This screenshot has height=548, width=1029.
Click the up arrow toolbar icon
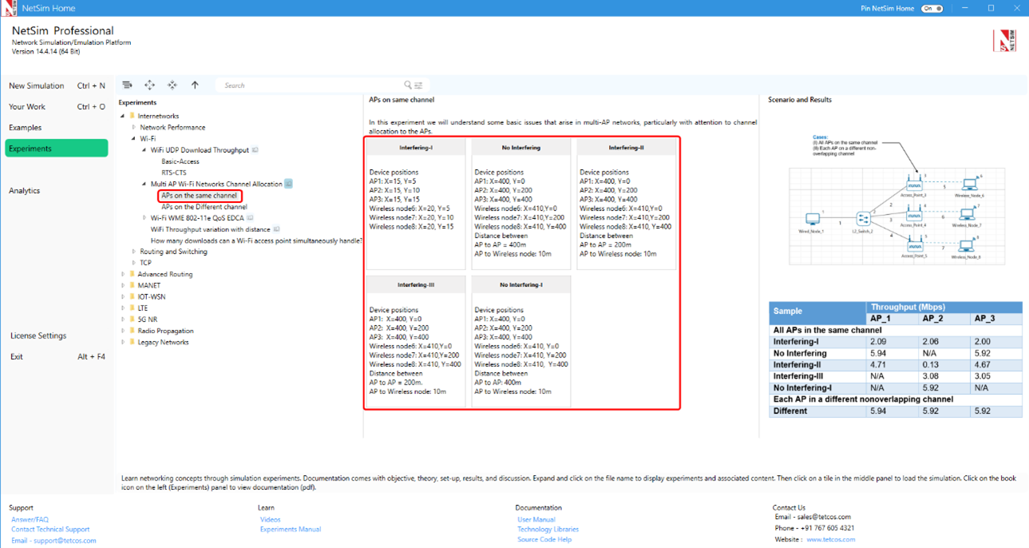[195, 85]
